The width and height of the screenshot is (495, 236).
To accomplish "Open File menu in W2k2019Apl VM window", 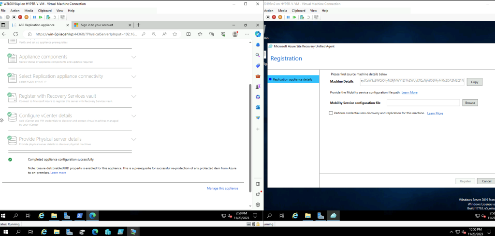I will [x=3, y=11].
